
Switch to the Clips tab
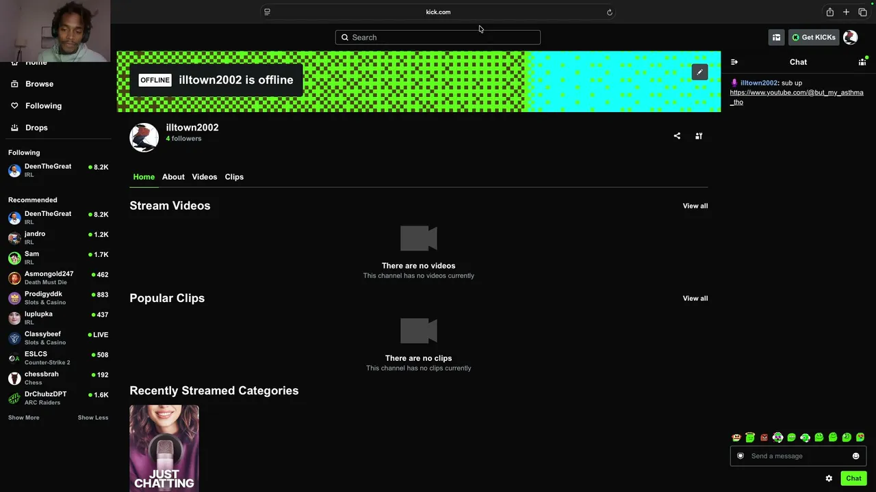[x=234, y=177]
